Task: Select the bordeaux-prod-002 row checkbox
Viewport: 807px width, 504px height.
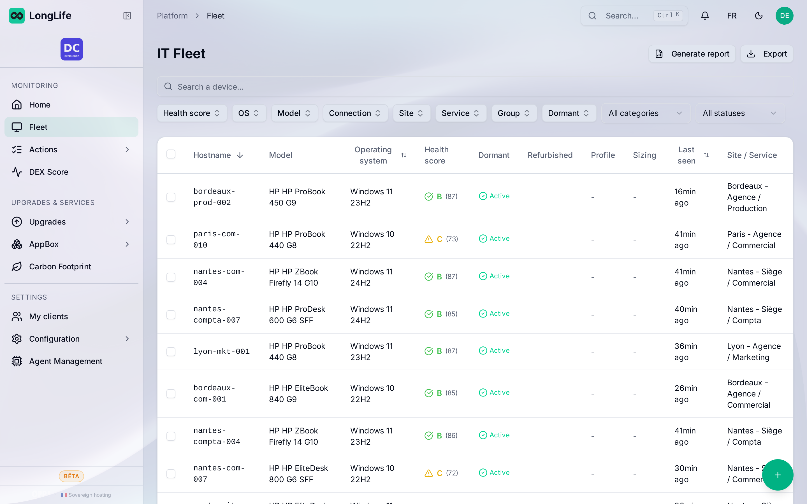Action: coord(171,197)
